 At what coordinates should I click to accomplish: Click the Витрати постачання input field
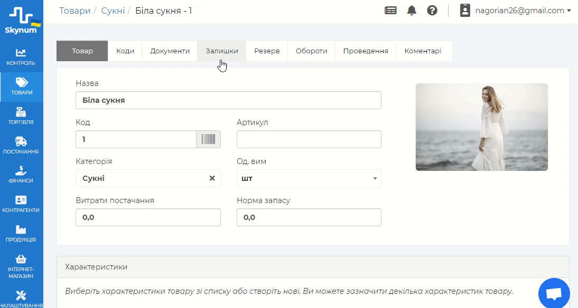click(148, 217)
